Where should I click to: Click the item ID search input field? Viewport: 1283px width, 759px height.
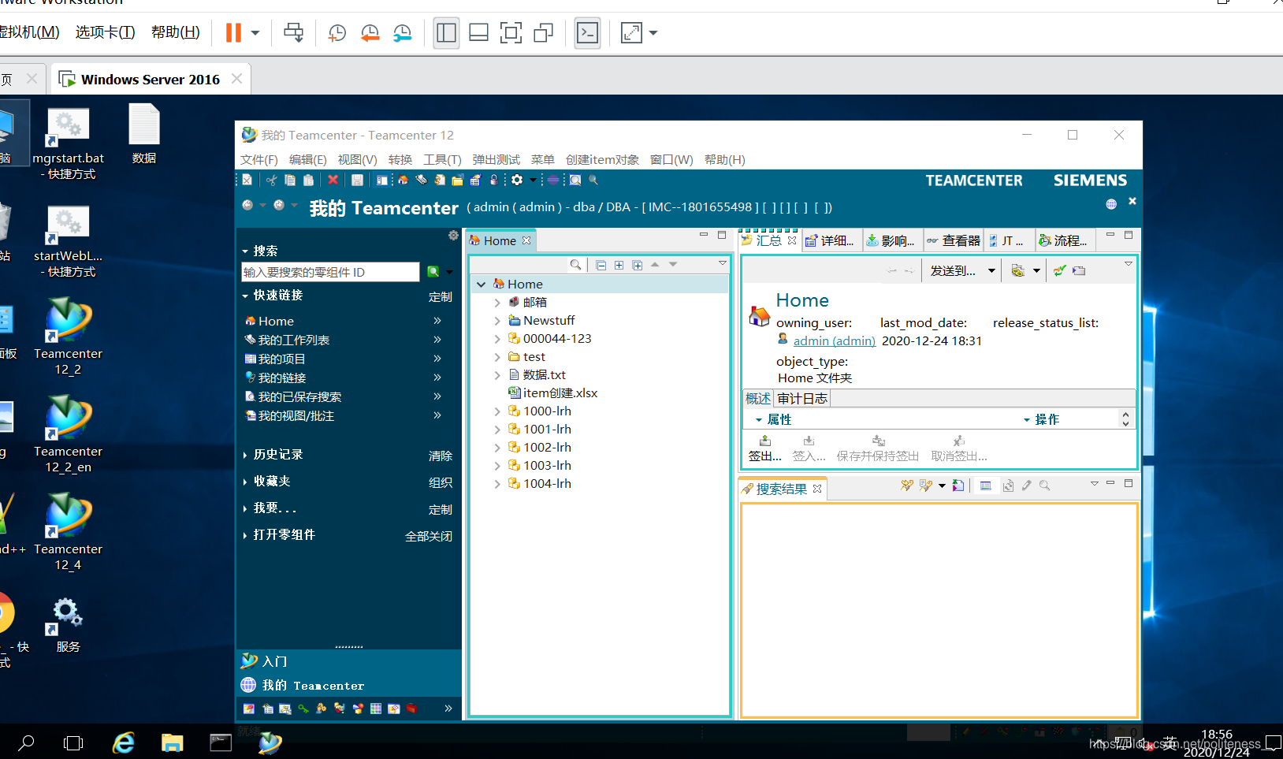(330, 272)
